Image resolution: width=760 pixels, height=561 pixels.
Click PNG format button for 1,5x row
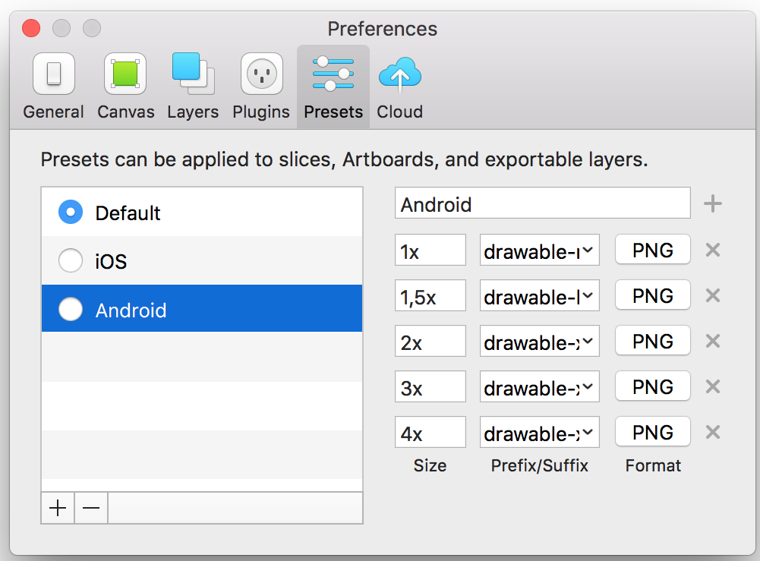[653, 295]
